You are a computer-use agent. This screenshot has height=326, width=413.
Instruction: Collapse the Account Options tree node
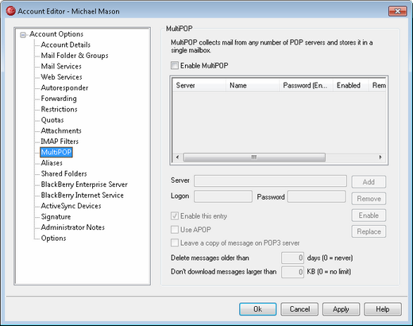23,35
